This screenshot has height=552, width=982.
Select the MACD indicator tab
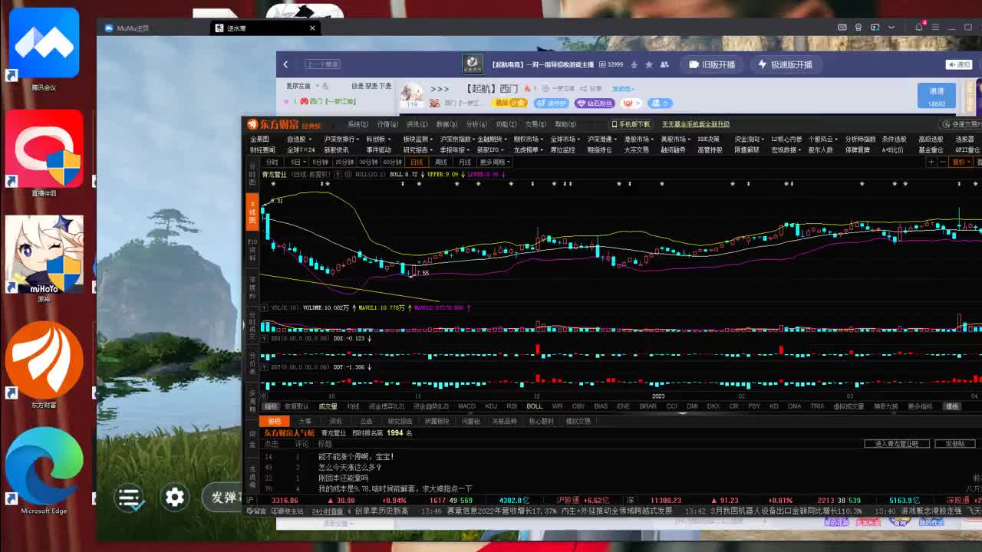(466, 406)
